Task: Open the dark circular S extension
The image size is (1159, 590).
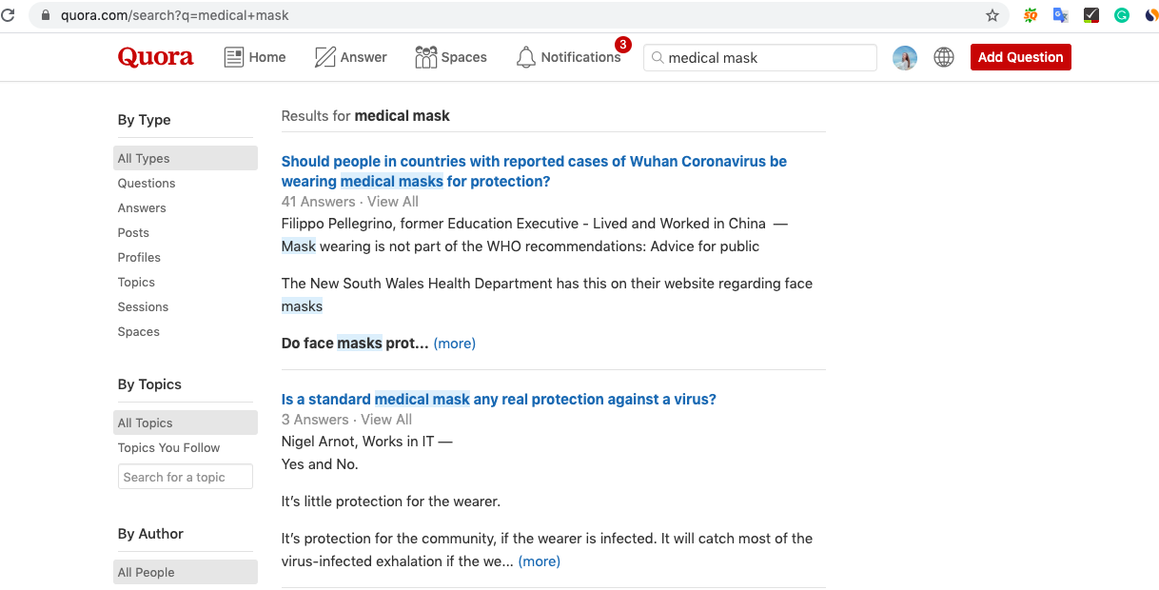Action: [x=1150, y=15]
